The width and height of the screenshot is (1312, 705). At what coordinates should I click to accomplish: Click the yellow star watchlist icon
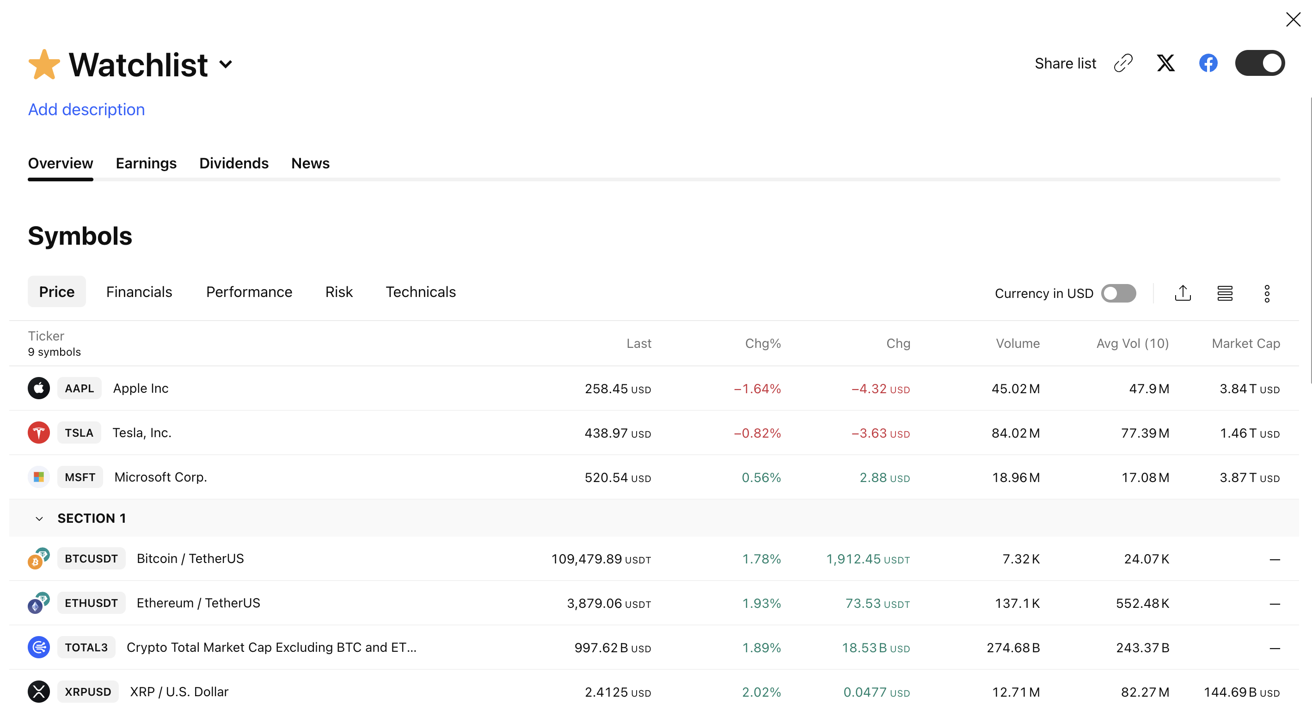point(44,65)
